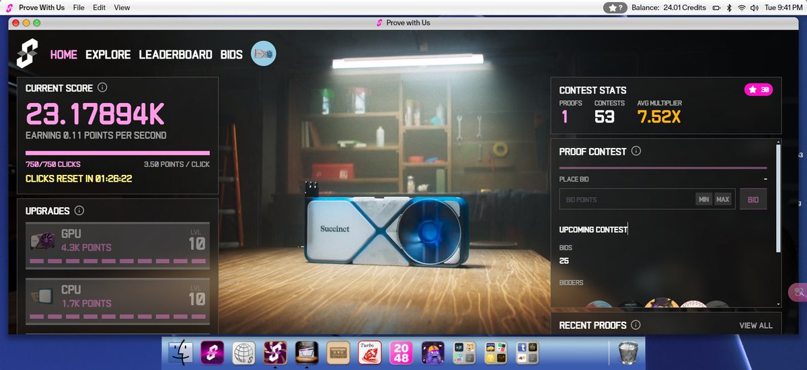Show info icon beside CURRENT SCORE
The image size is (807, 370).
click(x=102, y=87)
